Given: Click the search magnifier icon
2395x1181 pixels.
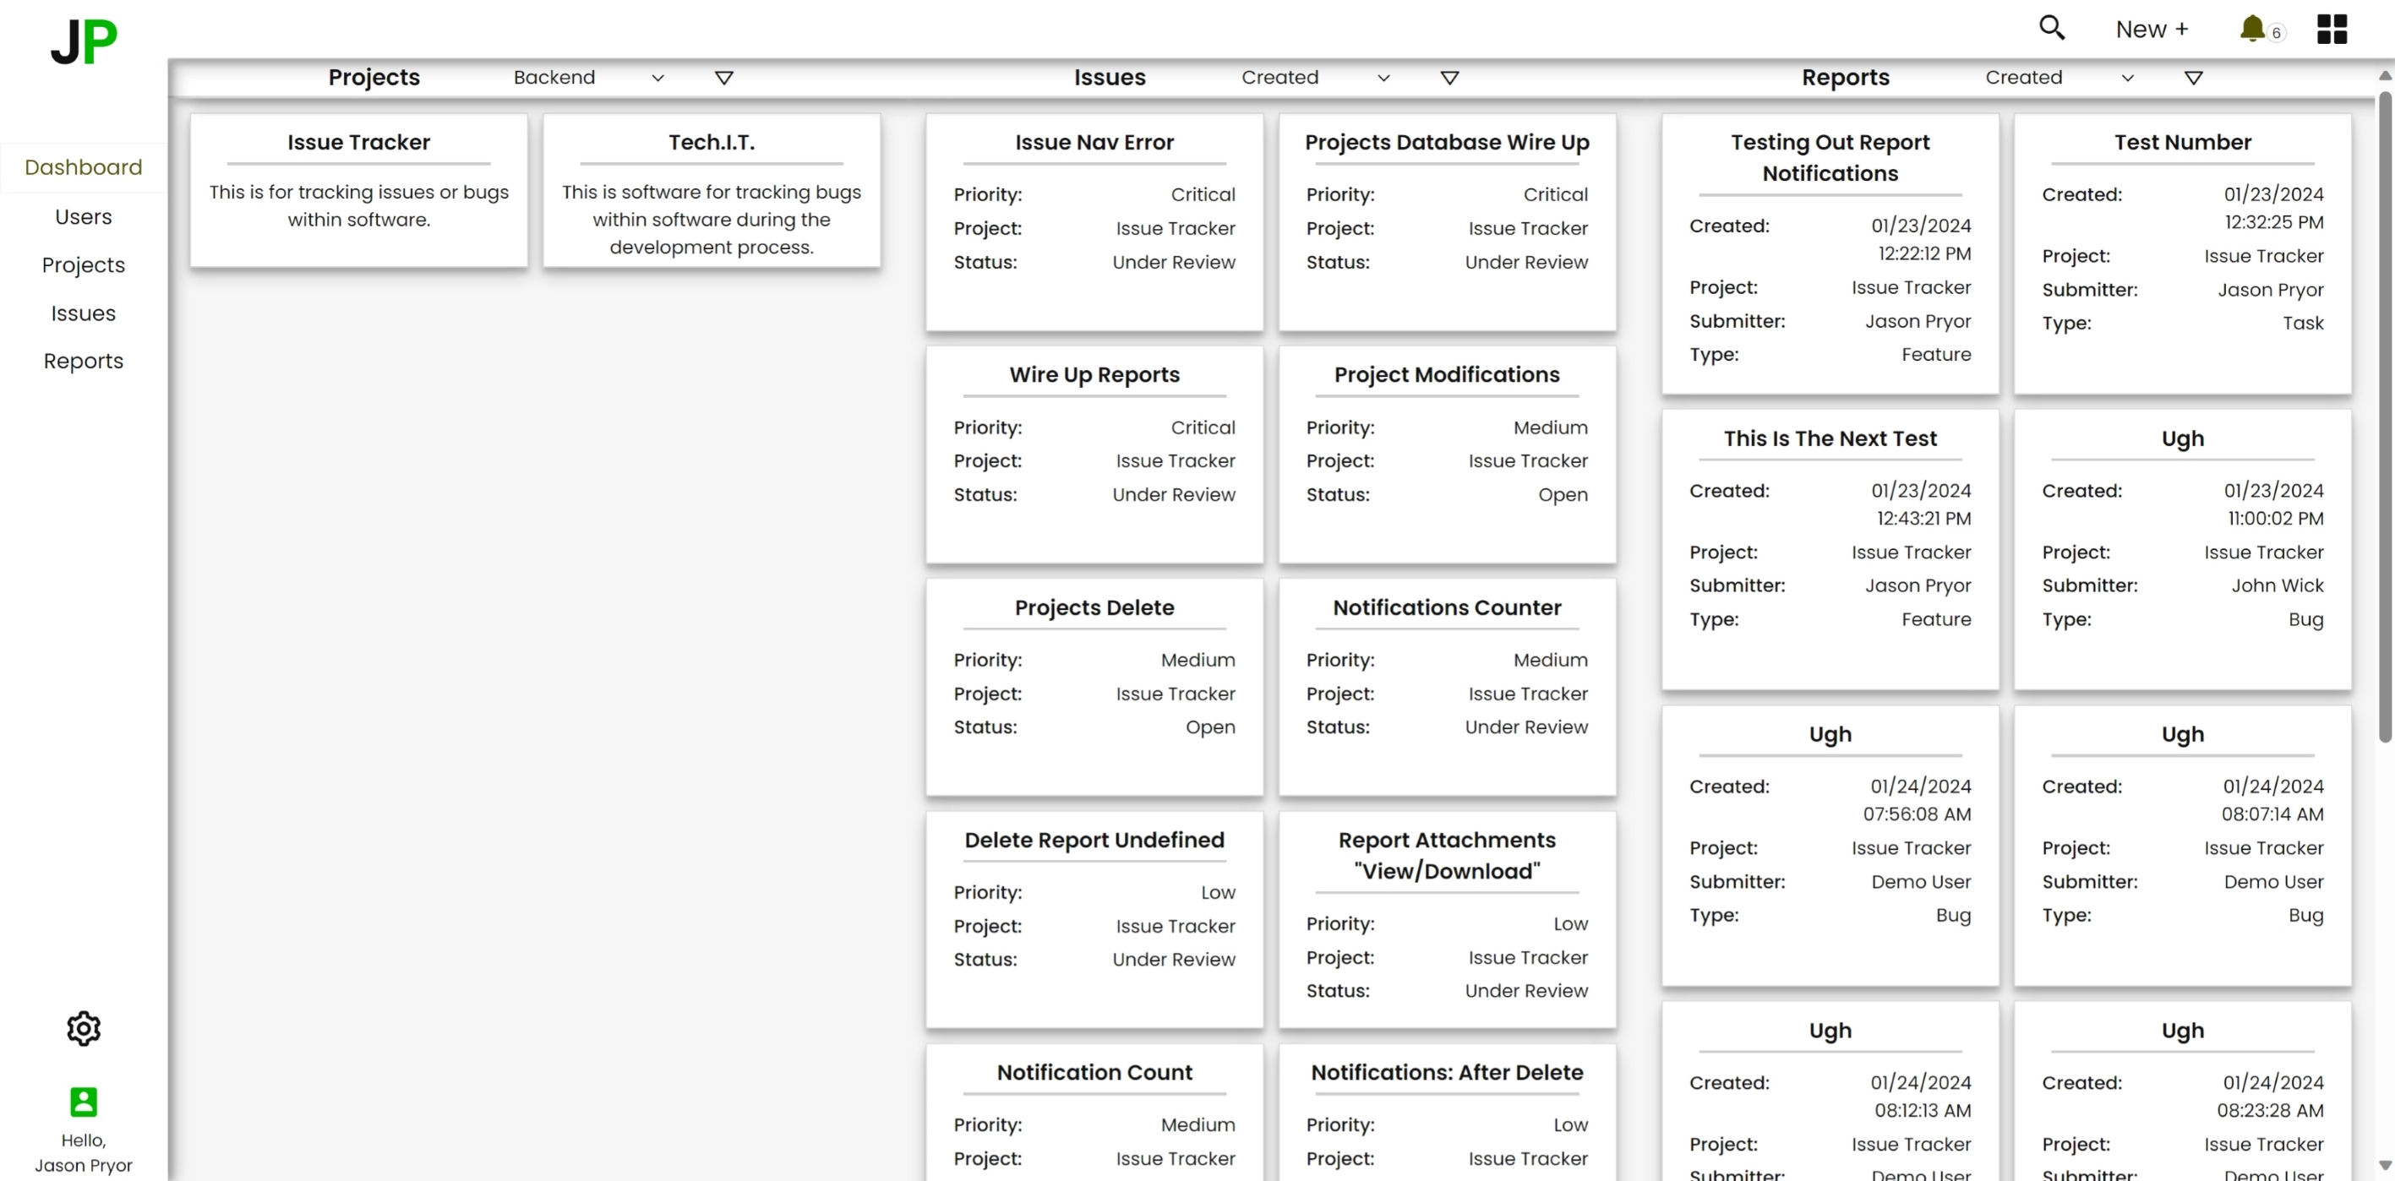Looking at the screenshot, I should [x=2051, y=28].
